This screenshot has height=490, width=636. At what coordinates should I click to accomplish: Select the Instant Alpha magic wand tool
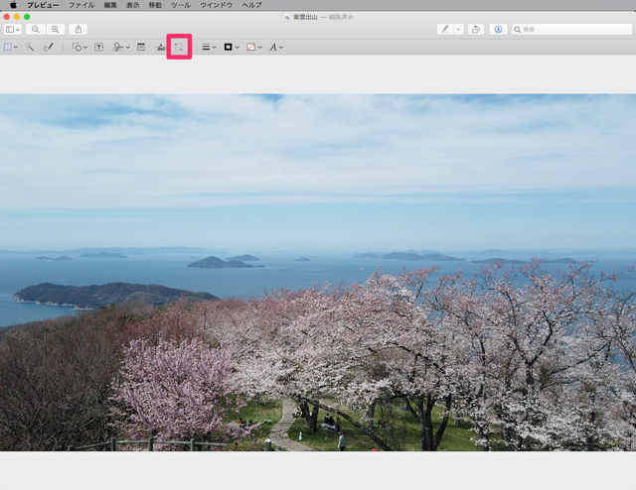point(30,47)
